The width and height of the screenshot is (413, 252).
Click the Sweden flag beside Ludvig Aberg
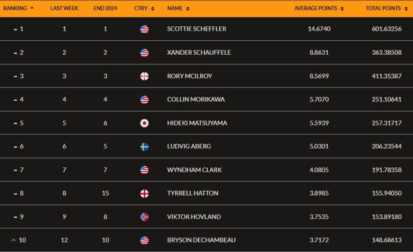(x=144, y=146)
